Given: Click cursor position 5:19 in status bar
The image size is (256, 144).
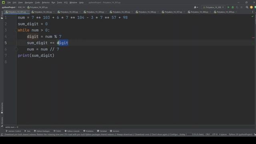Looking at the screenshot, I should click(x=198, y=134).
